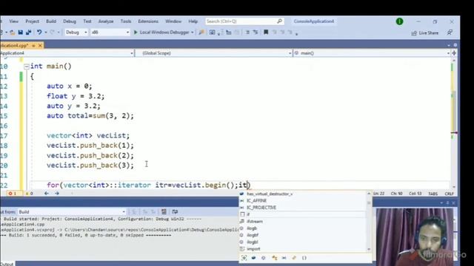Toggle word wrap in Output panel
The height and width of the screenshot is (266, 474).
tap(175, 212)
